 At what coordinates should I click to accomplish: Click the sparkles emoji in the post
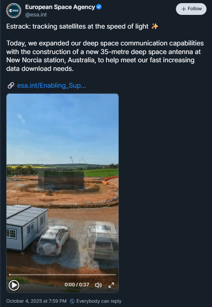(x=155, y=26)
